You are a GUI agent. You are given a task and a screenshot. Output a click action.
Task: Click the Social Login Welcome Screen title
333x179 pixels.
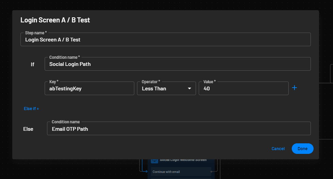click(x=183, y=160)
